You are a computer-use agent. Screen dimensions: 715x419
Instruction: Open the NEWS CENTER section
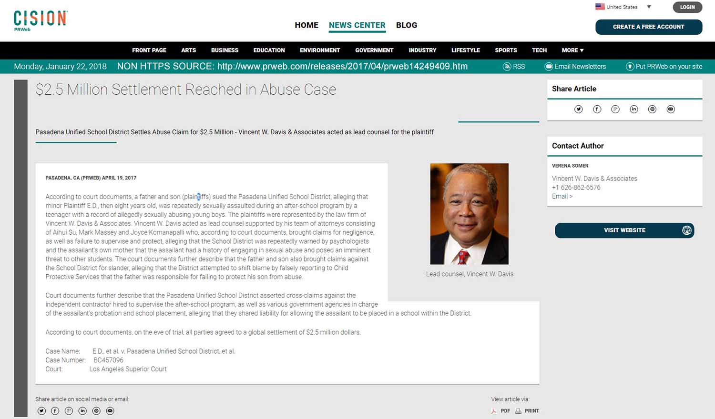coord(357,25)
